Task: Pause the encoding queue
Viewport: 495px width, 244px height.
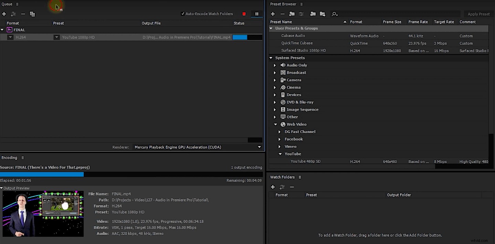Action: point(257,14)
